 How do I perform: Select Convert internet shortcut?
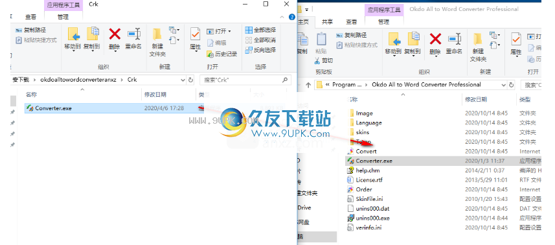click(x=362, y=151)
